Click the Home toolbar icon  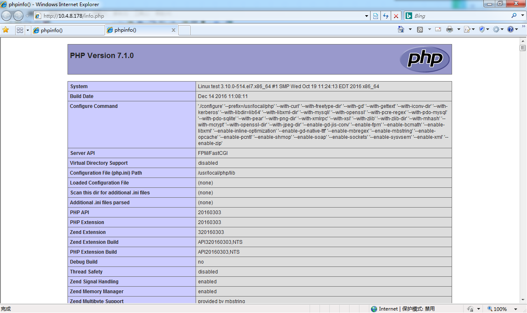click(x=401, y=29)
